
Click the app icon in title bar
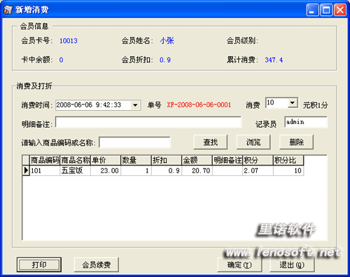point(8,10)
